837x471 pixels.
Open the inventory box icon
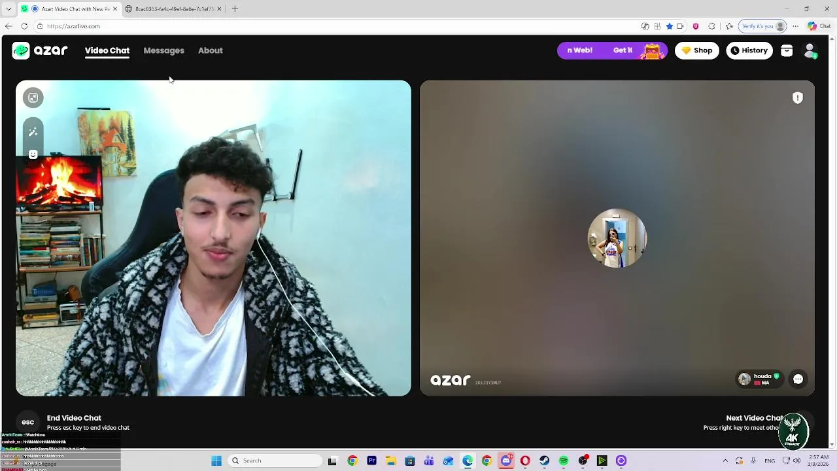787,51
